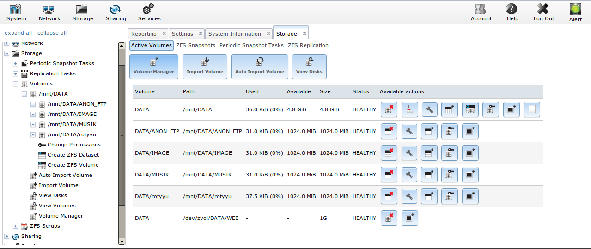Switch to the Settings tab
Image resolution: width=591 pixels, height=249 pixels.
pyautogui.click(x=183, y=34)
